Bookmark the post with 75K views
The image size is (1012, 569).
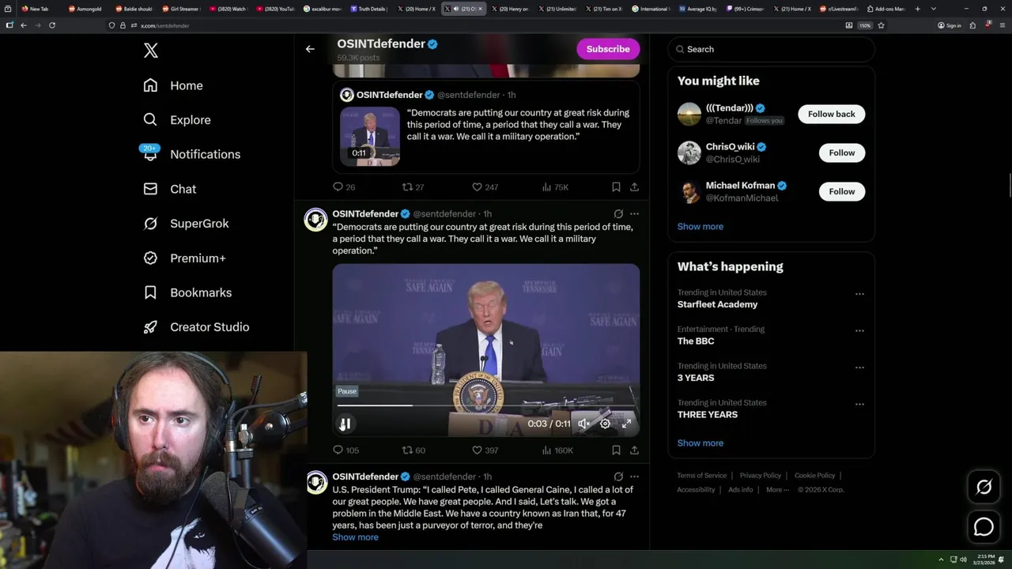point(616,187)
